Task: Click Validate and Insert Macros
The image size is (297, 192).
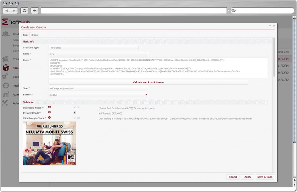Action: tap(148, 82)
